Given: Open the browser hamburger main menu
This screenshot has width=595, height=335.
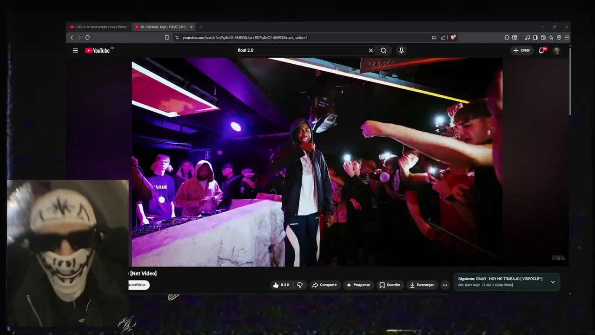Looking at the screenshot, I should pos(567,37).
